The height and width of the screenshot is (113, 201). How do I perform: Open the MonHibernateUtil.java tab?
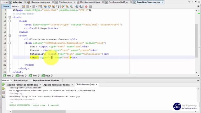[x=90, y=2]
